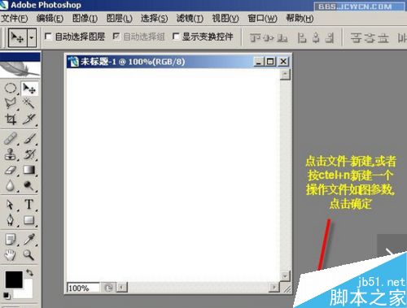Click the document's vertical scrollbar down arrow
This screenshot has height=308, width=407.
click(285, 276)
